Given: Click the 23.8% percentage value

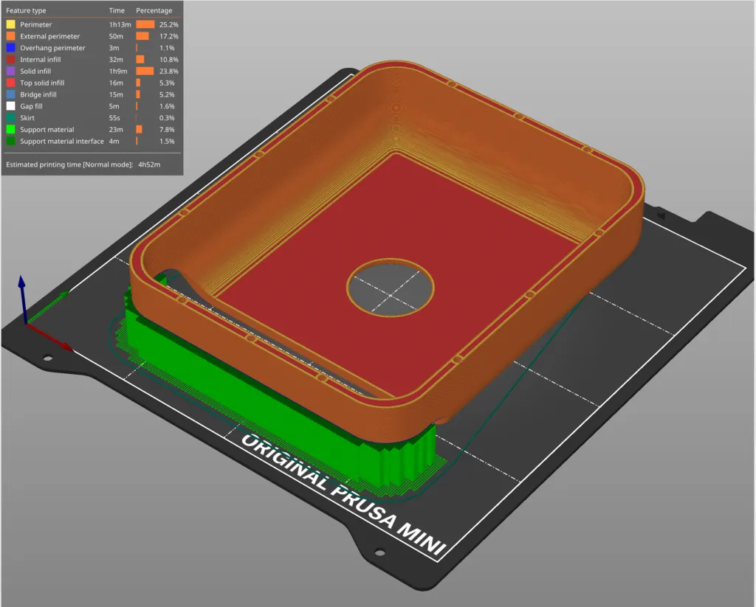Looking at the screenshot, I should [x=169, y=72].
